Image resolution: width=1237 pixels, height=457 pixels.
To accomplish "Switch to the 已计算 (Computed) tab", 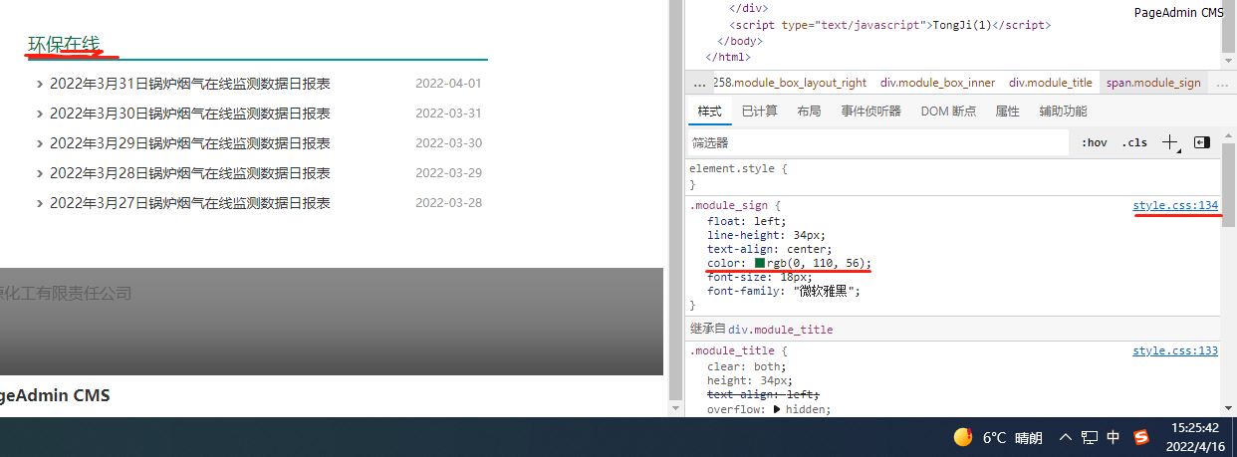I will tap(759, 112).
